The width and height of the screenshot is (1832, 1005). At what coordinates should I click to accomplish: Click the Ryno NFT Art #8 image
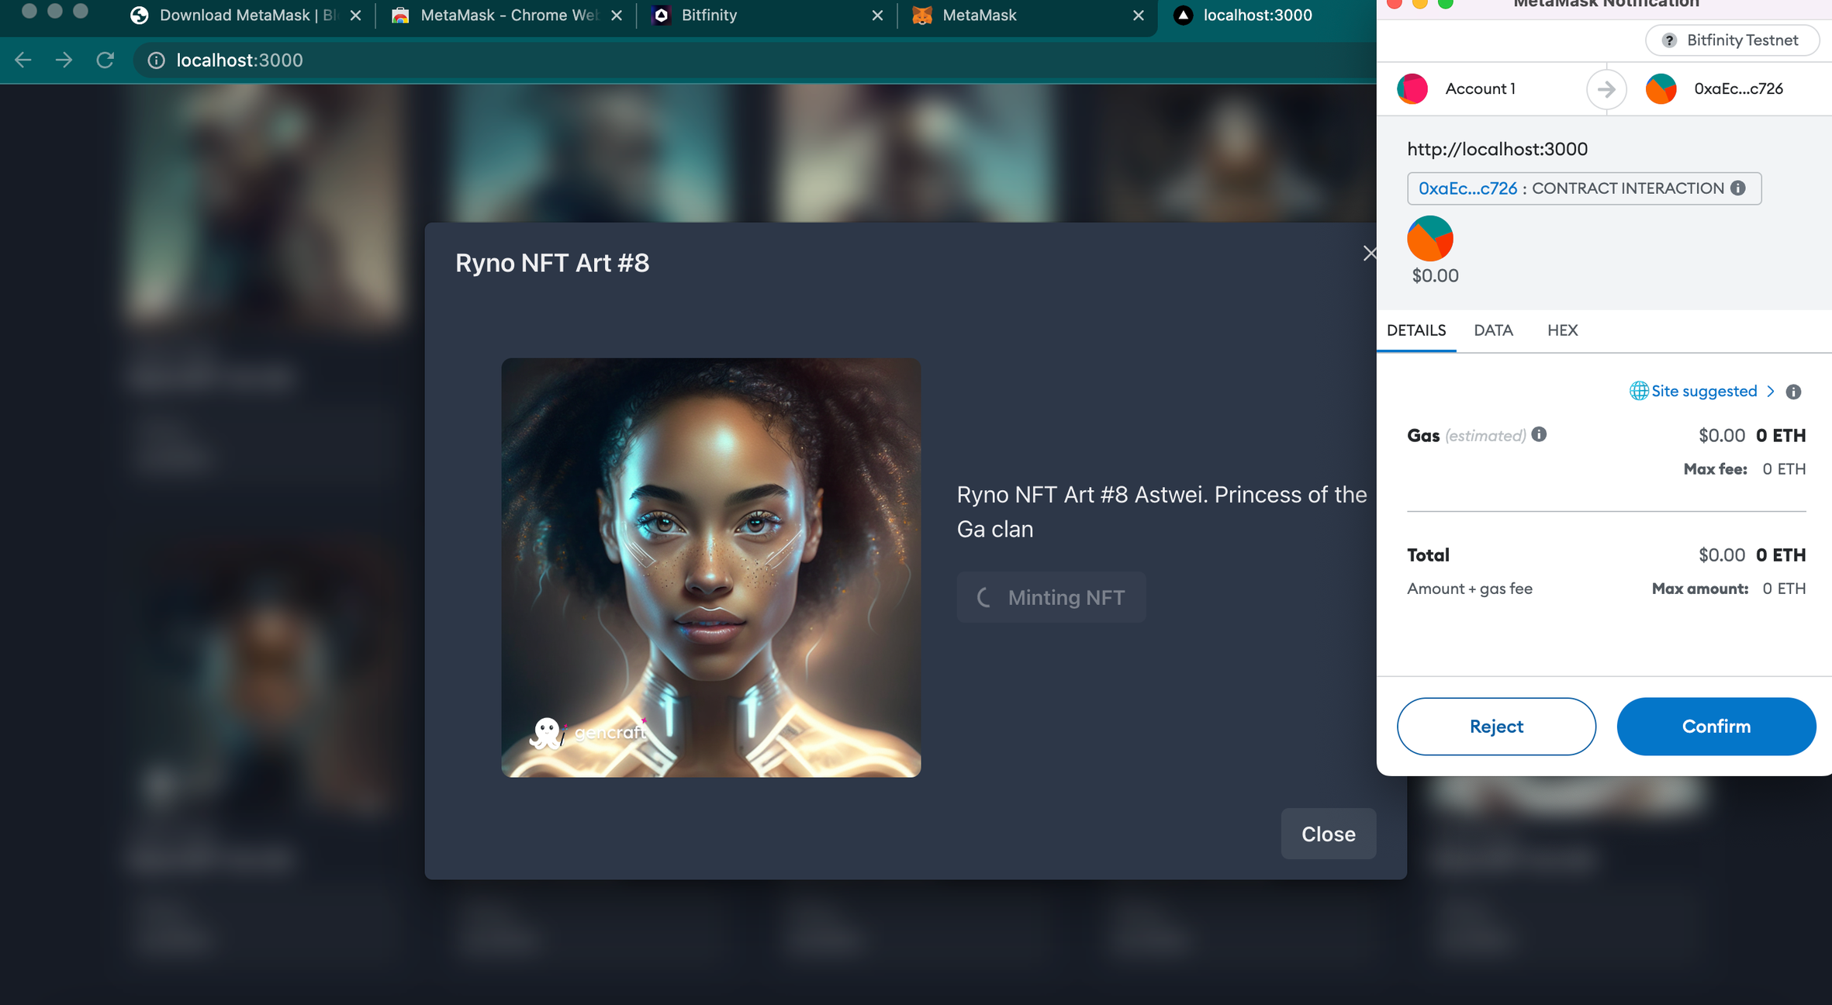tap(710, 568)
